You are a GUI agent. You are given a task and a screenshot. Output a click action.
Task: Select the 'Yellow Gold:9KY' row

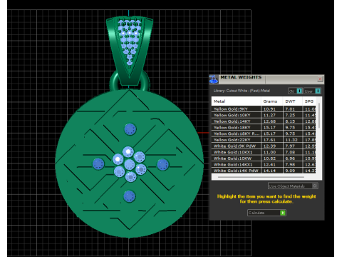pos(264,109)
